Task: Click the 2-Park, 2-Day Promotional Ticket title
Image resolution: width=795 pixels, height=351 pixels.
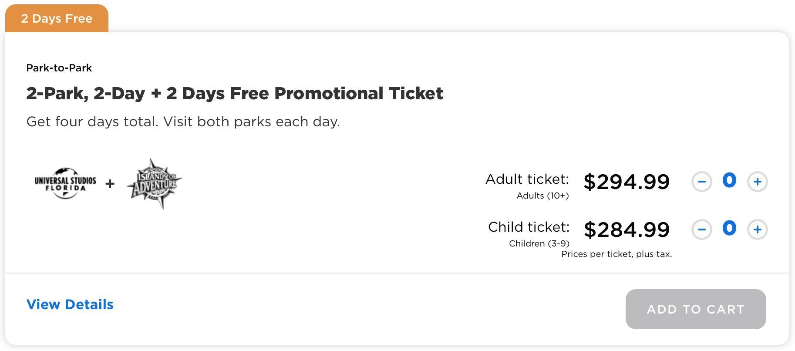Action: (x=235, y=94)
